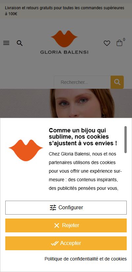Accept cookies with the Accepter label
The width and height of the screenshot is (132, 272).
(71, 243)
